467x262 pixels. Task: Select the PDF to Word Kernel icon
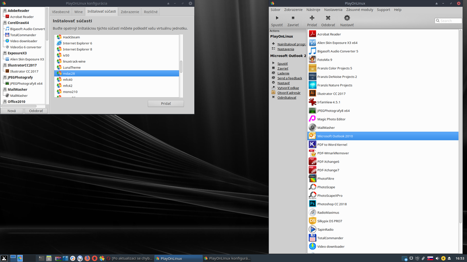tap(312, 144)
